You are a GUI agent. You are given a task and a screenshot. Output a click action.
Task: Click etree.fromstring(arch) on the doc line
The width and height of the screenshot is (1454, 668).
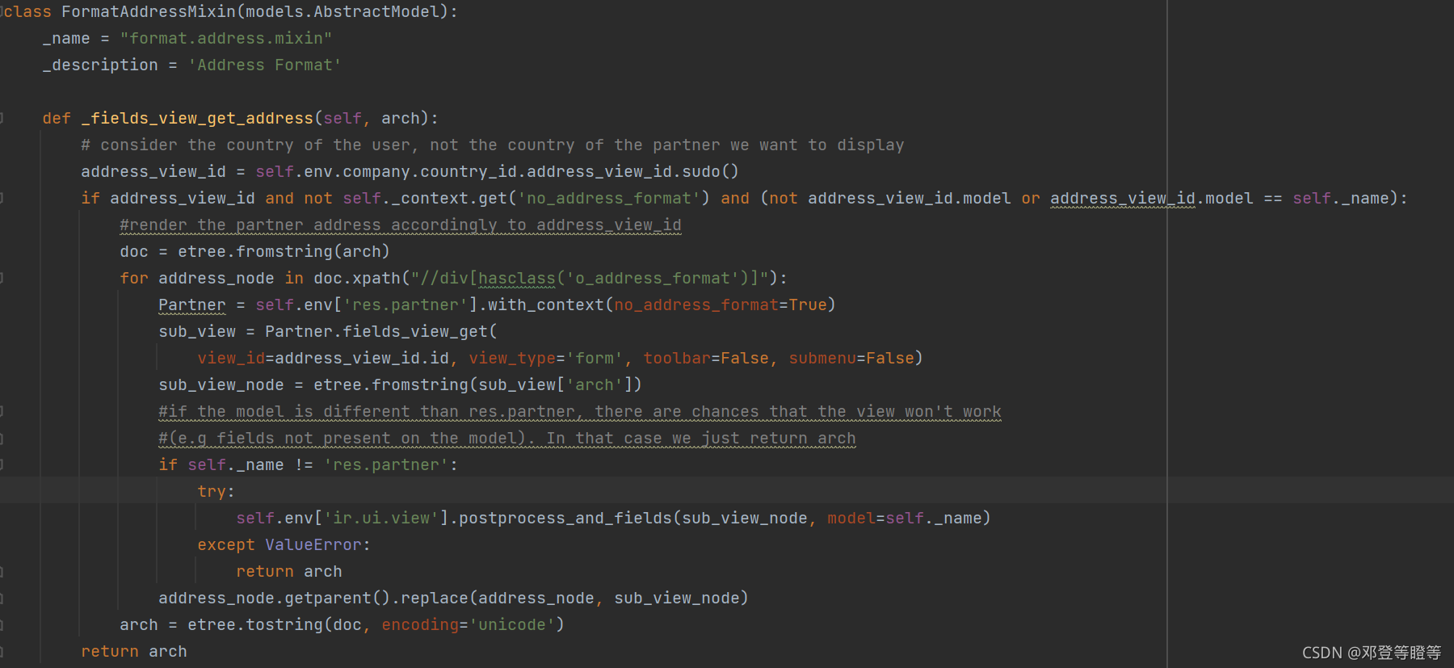pyautogui.click(x=284, y=251)
